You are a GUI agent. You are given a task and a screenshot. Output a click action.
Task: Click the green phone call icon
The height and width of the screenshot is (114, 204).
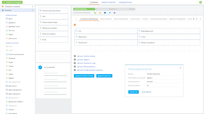pos(95,13)
